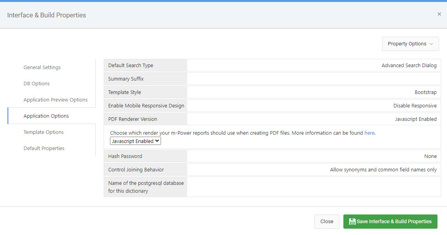Click the save disk icon on green button

352,221
